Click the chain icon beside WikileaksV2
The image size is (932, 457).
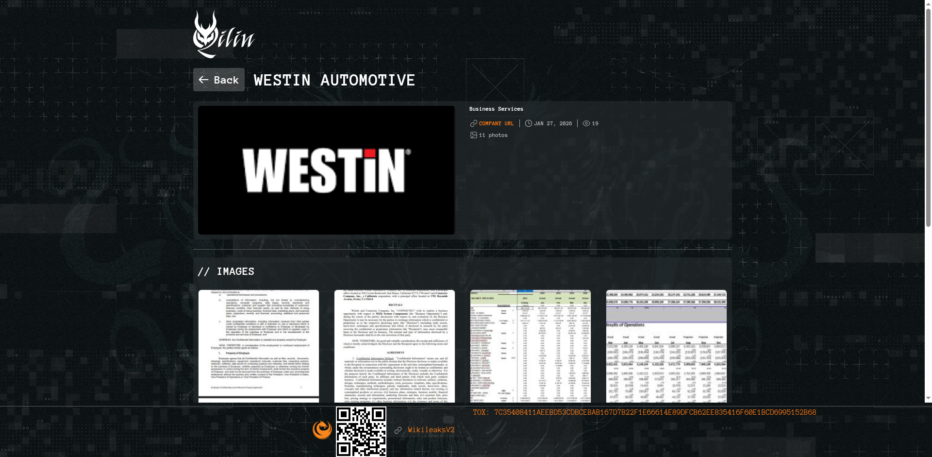(398, 430)
